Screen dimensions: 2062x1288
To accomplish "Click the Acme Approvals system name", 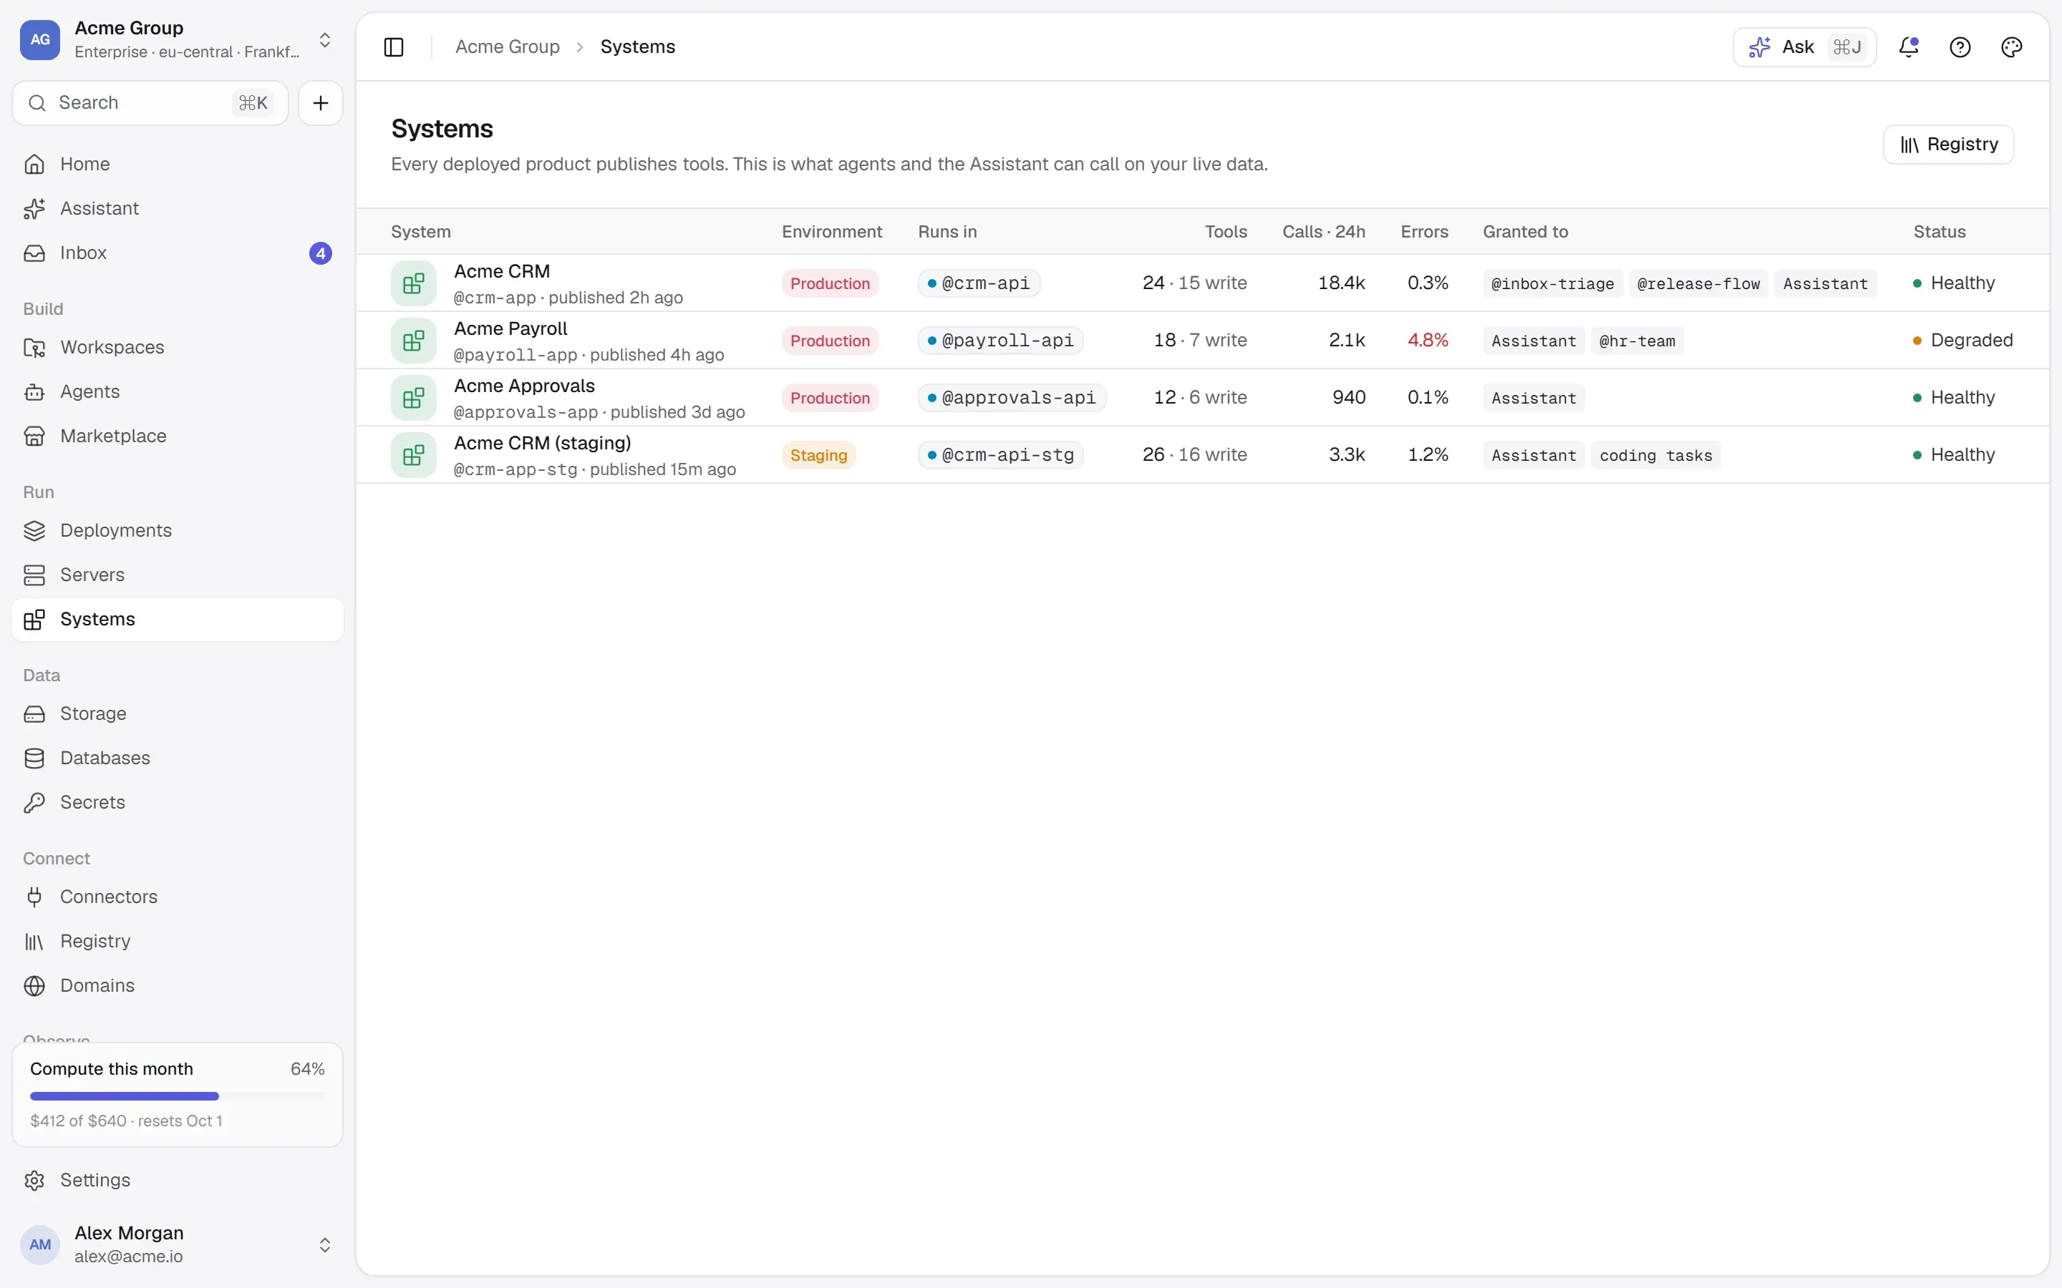I will pyautogui.click(x=524, y=386).
